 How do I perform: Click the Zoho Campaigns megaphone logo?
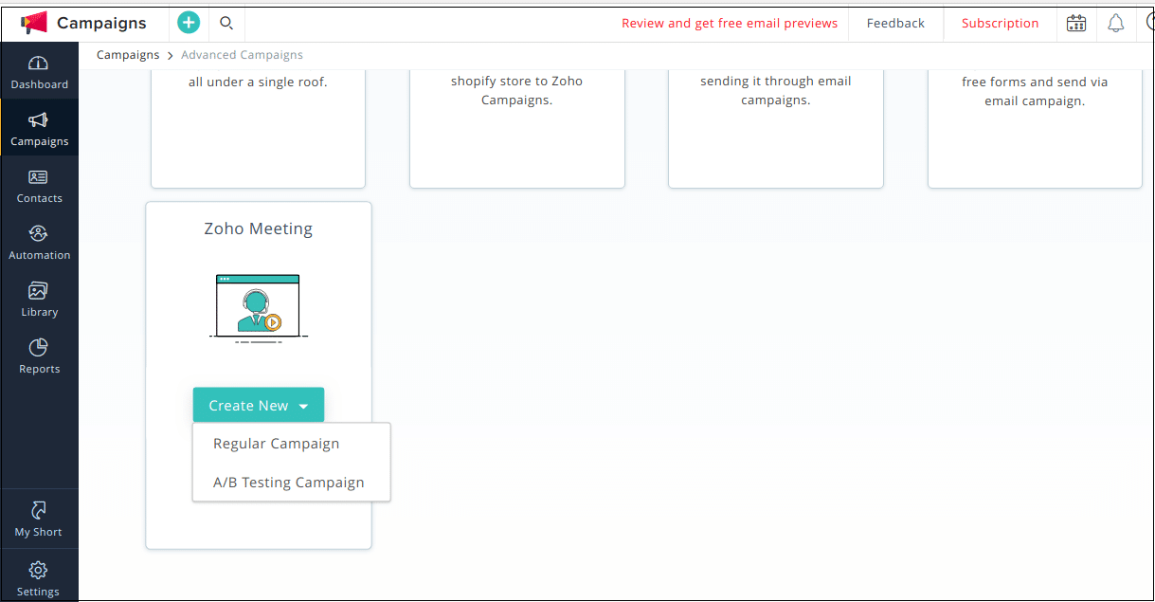click(x=33, y=23)
